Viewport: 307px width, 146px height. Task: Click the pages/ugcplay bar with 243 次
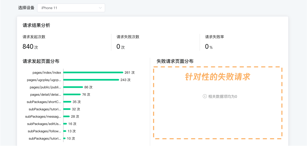(91, 80)
